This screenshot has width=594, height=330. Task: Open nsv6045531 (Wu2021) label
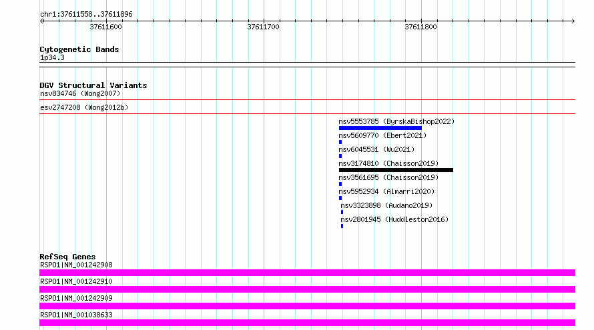pos(376,149)
